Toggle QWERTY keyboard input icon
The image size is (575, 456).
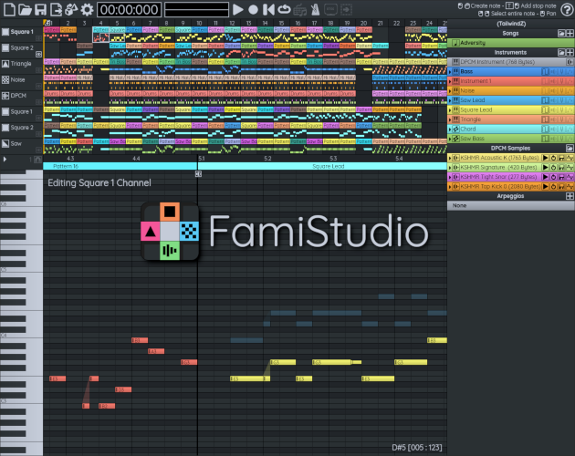pyautogui.click(x=299, y=9)
